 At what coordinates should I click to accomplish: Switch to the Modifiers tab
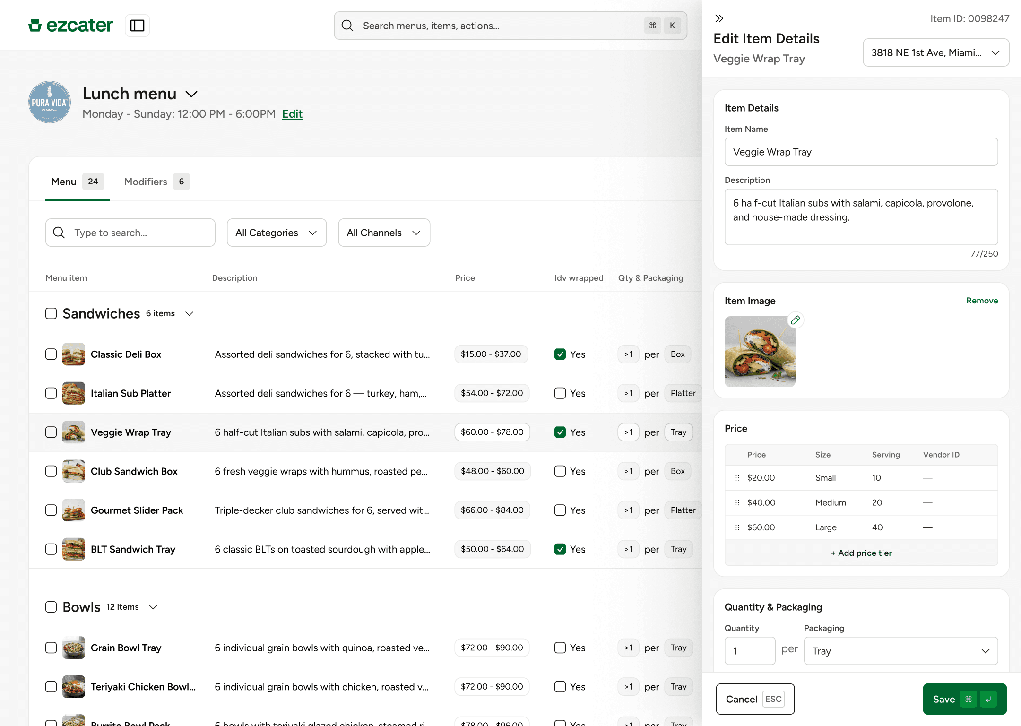coord(146,181)
